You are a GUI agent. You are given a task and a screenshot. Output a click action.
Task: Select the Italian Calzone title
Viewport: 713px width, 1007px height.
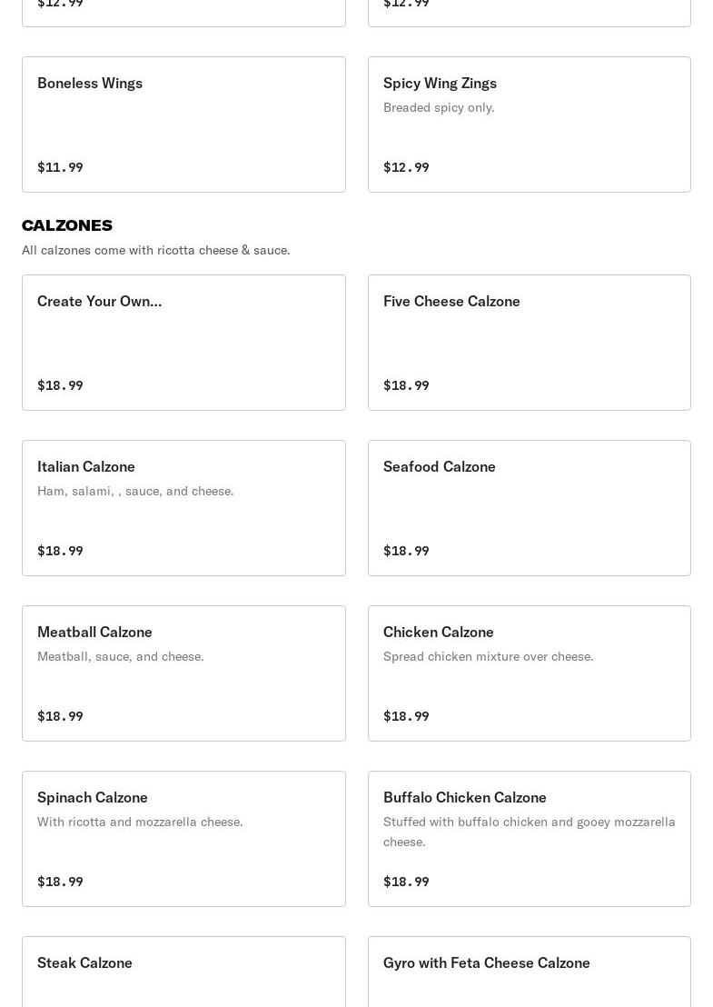tap(86, 466)
